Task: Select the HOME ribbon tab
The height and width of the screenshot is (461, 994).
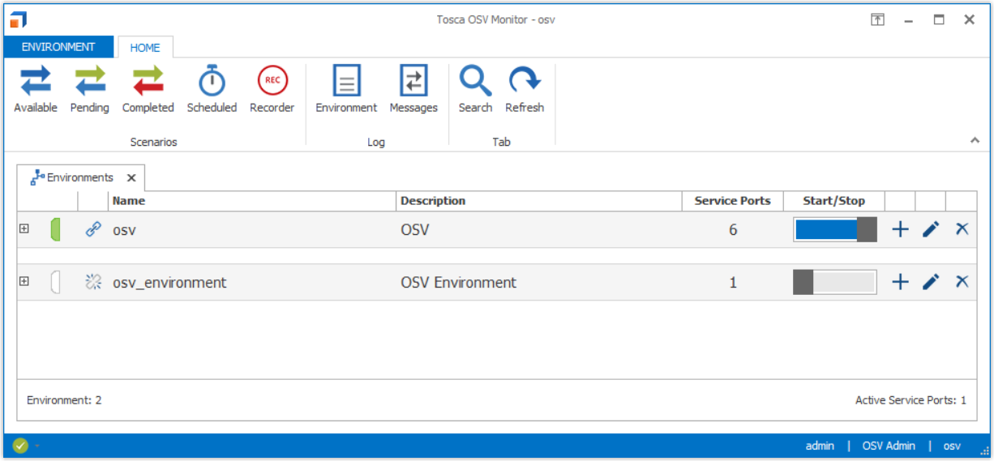Action: pyautogui.click(x=145, y=48)
